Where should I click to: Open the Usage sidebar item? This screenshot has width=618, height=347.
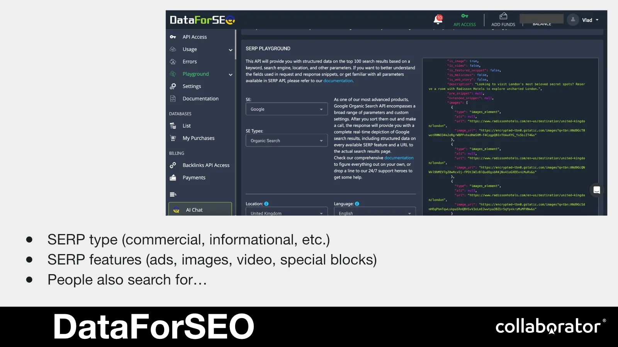pos(190,49)
